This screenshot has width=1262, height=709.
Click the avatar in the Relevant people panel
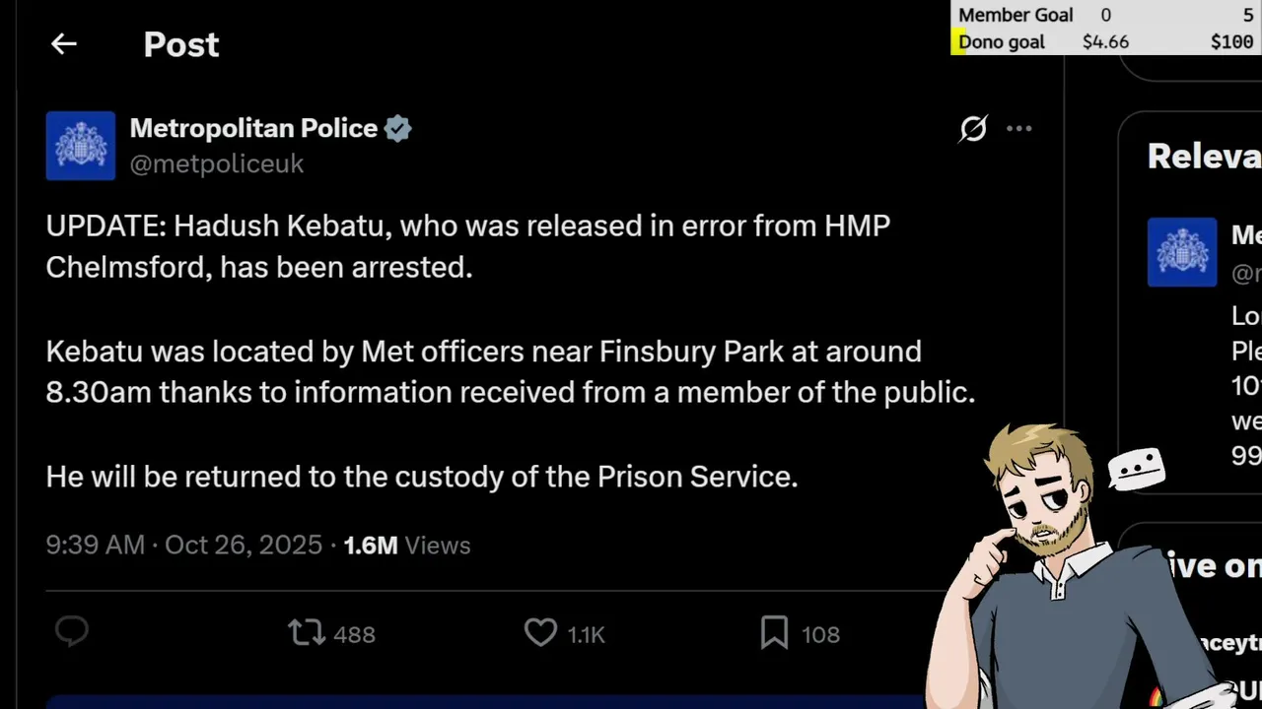click(1181, 252)
